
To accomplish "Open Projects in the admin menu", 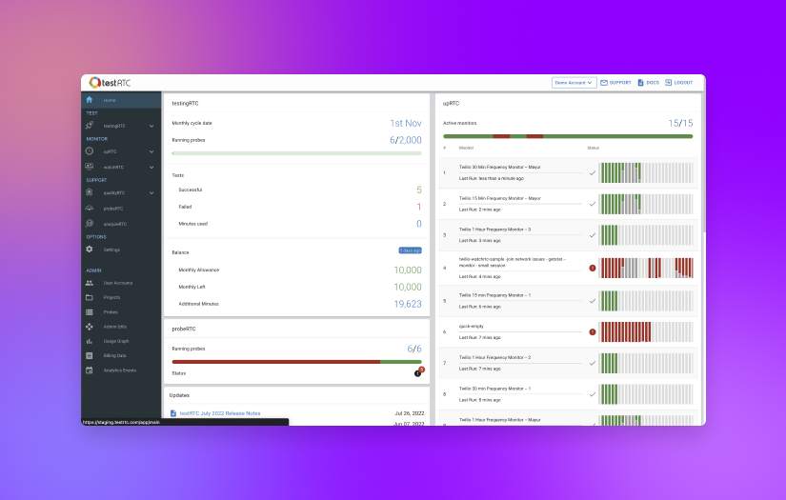I will point(121,297).
